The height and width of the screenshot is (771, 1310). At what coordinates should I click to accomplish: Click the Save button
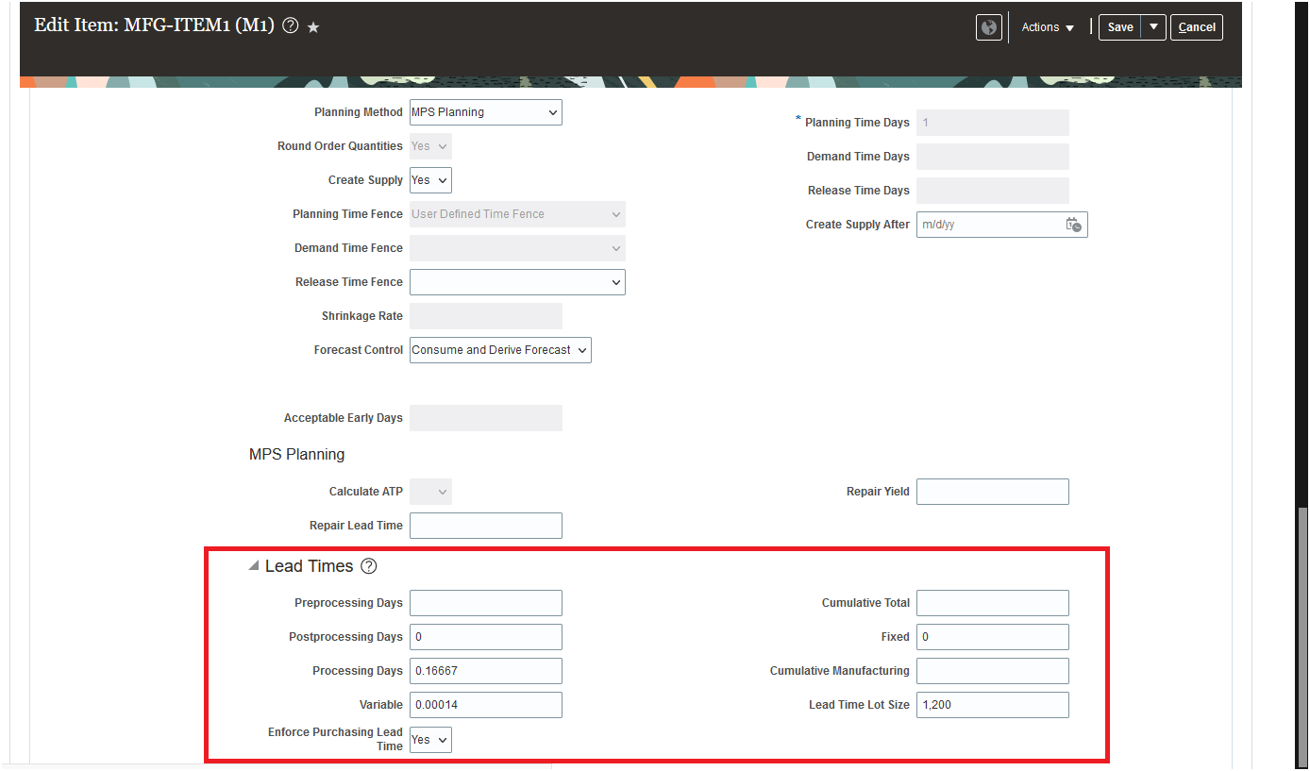point(1120,27)
